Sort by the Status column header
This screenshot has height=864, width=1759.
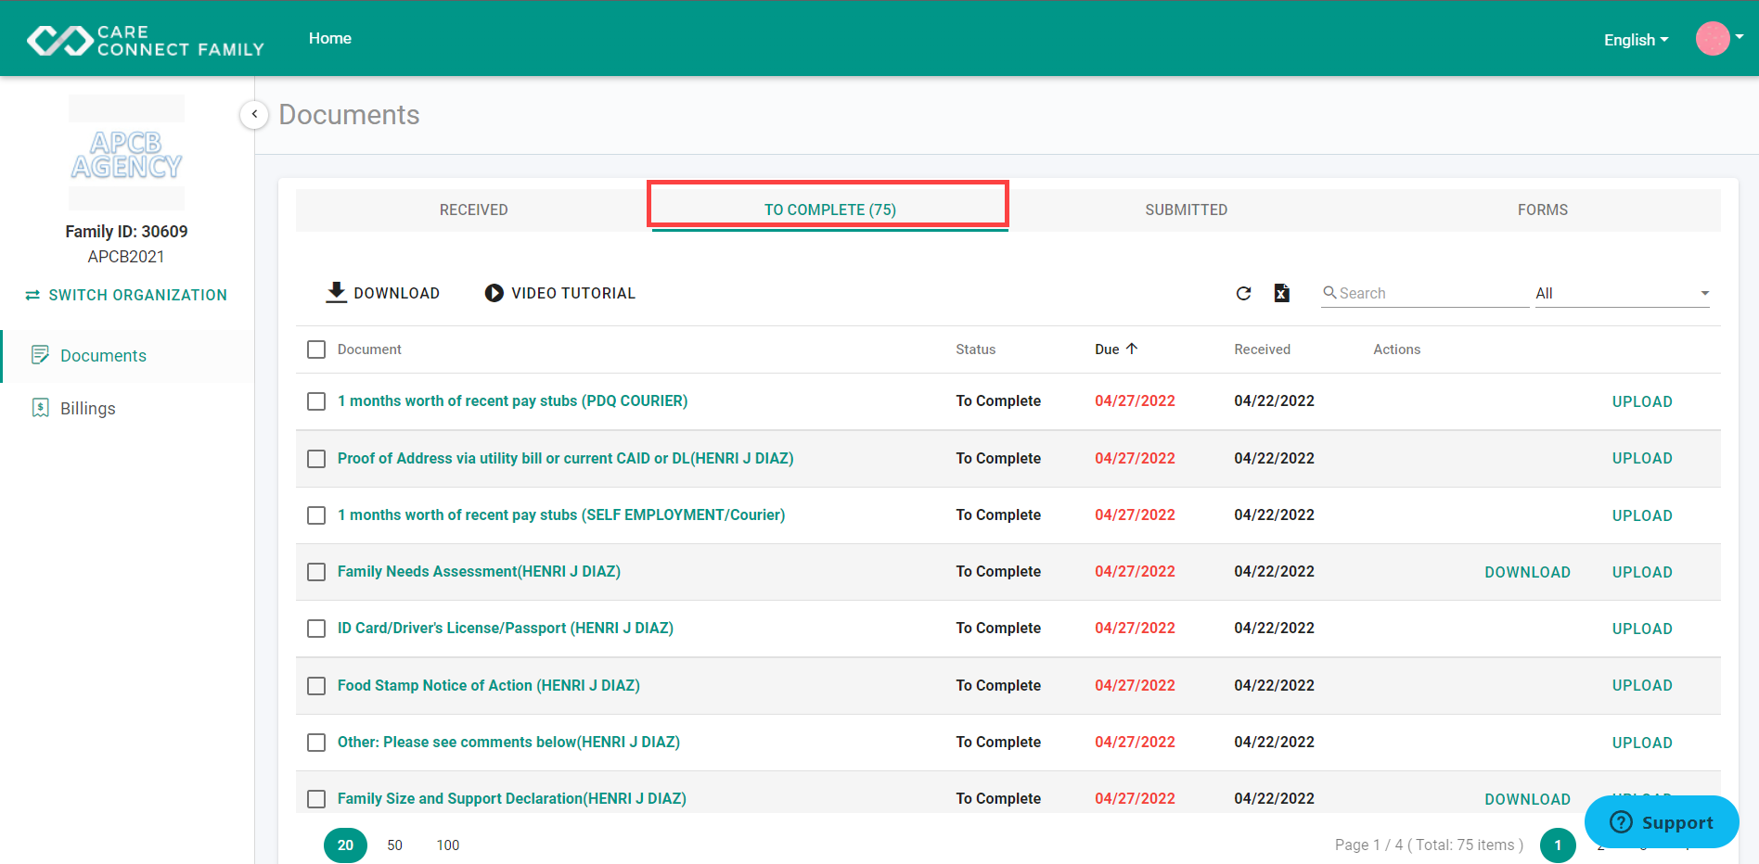975,349
